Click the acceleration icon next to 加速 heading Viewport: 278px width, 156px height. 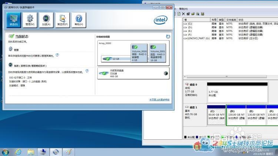click(x=10, y=64)
